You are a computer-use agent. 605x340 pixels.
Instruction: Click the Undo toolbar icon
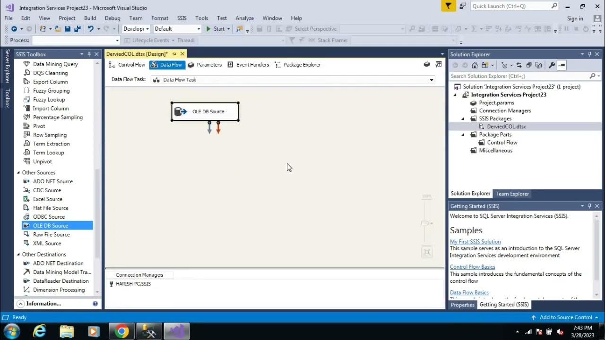click(x=90, y=29)
